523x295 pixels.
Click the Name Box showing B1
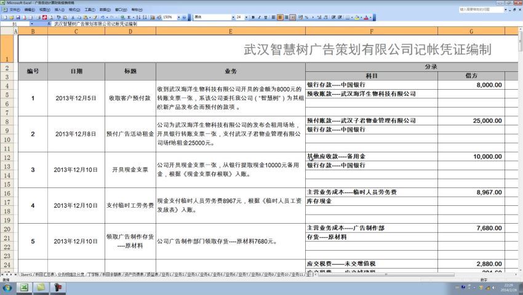(15, 24)
